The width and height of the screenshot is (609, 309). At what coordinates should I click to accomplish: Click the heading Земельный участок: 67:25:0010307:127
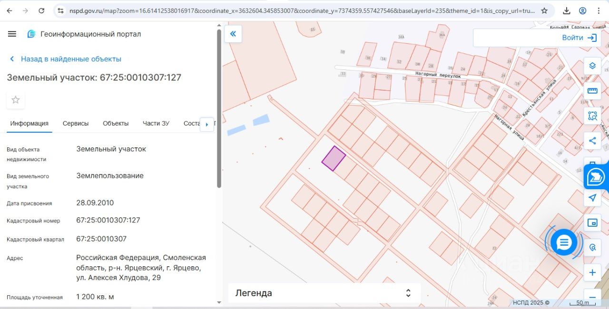pyautogui.click(x=94, y=77)
